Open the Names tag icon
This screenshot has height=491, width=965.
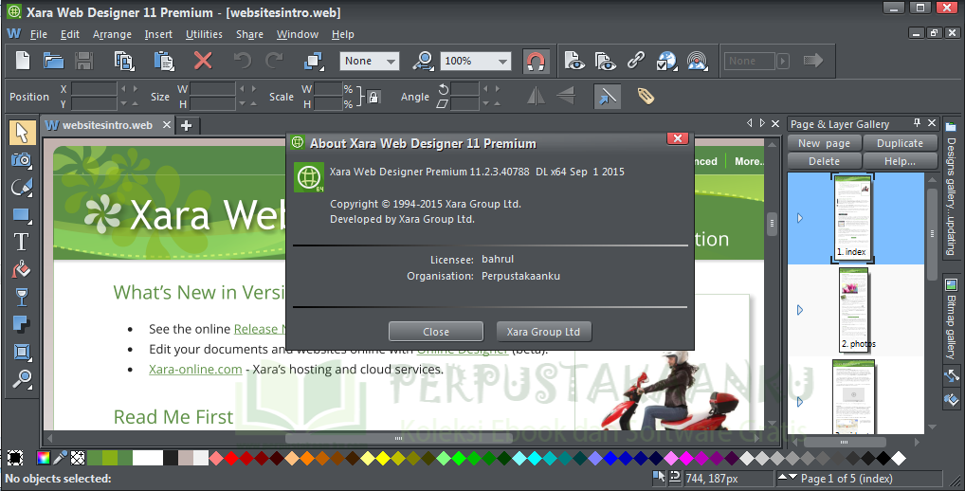pyautogui.click(x=645, y=96)
